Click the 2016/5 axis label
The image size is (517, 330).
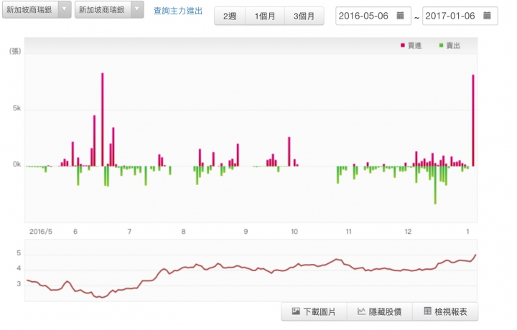[x=41, y=232]
